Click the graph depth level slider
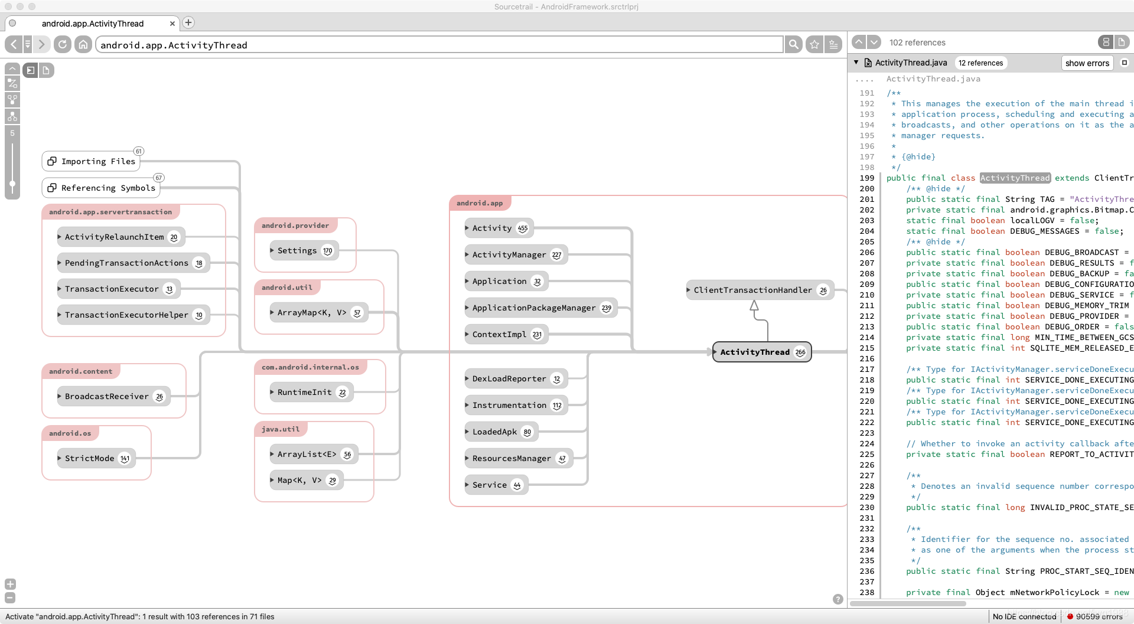 tap(12, 184)
